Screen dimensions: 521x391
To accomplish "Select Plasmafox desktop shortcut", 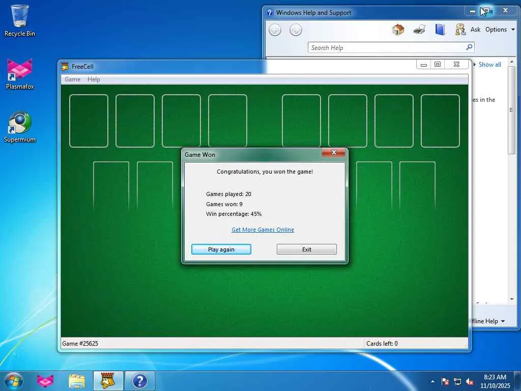I will coord(20,74).
